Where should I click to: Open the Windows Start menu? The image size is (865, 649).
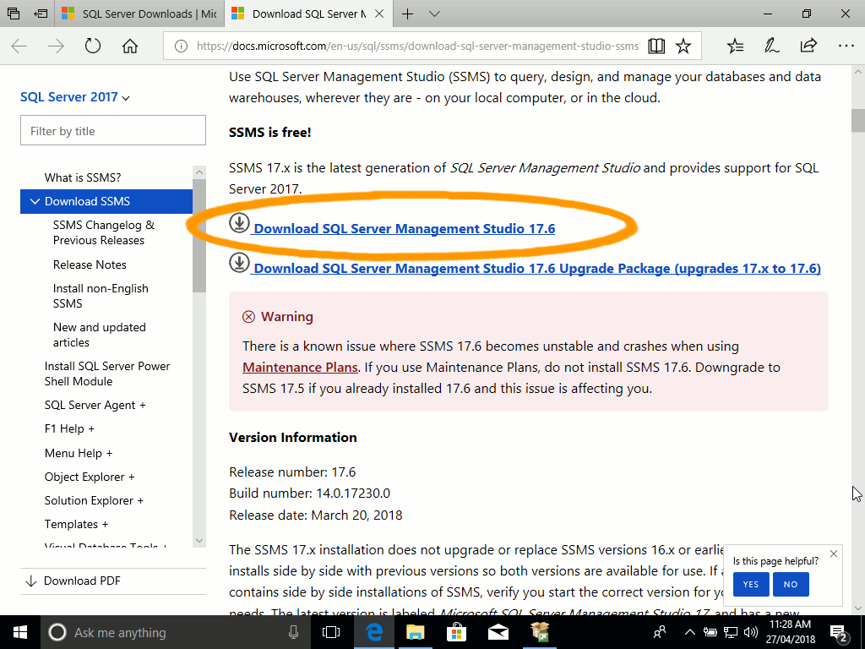click(20, 632)
